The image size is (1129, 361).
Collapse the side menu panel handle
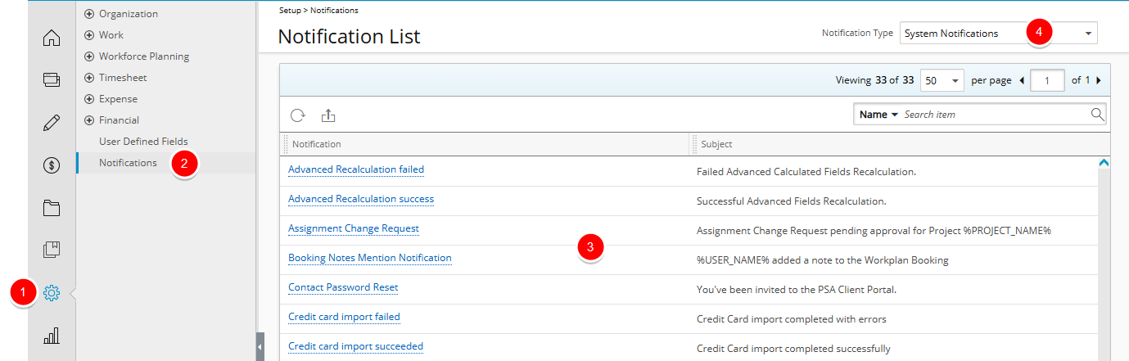[x=260, y=346]
